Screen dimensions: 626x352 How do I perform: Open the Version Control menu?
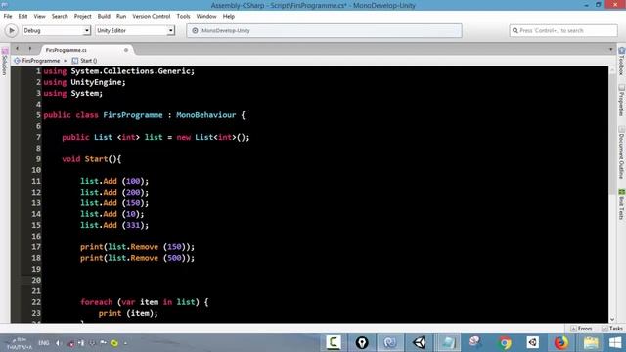pyautogui.click(x=152, y=16)
